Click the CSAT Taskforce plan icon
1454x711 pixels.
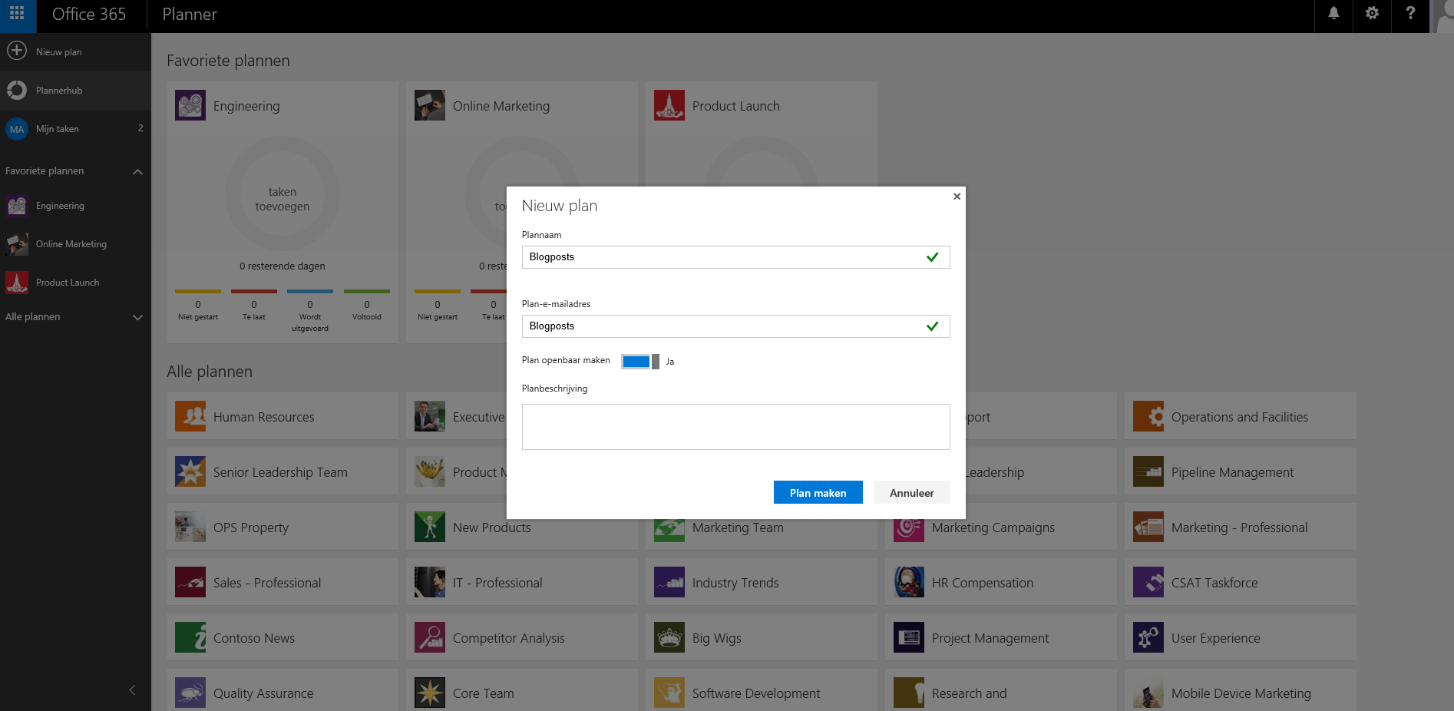point(1148,582)
